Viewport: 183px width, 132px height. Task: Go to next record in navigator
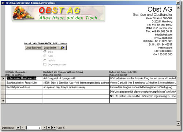coord(44,128)
